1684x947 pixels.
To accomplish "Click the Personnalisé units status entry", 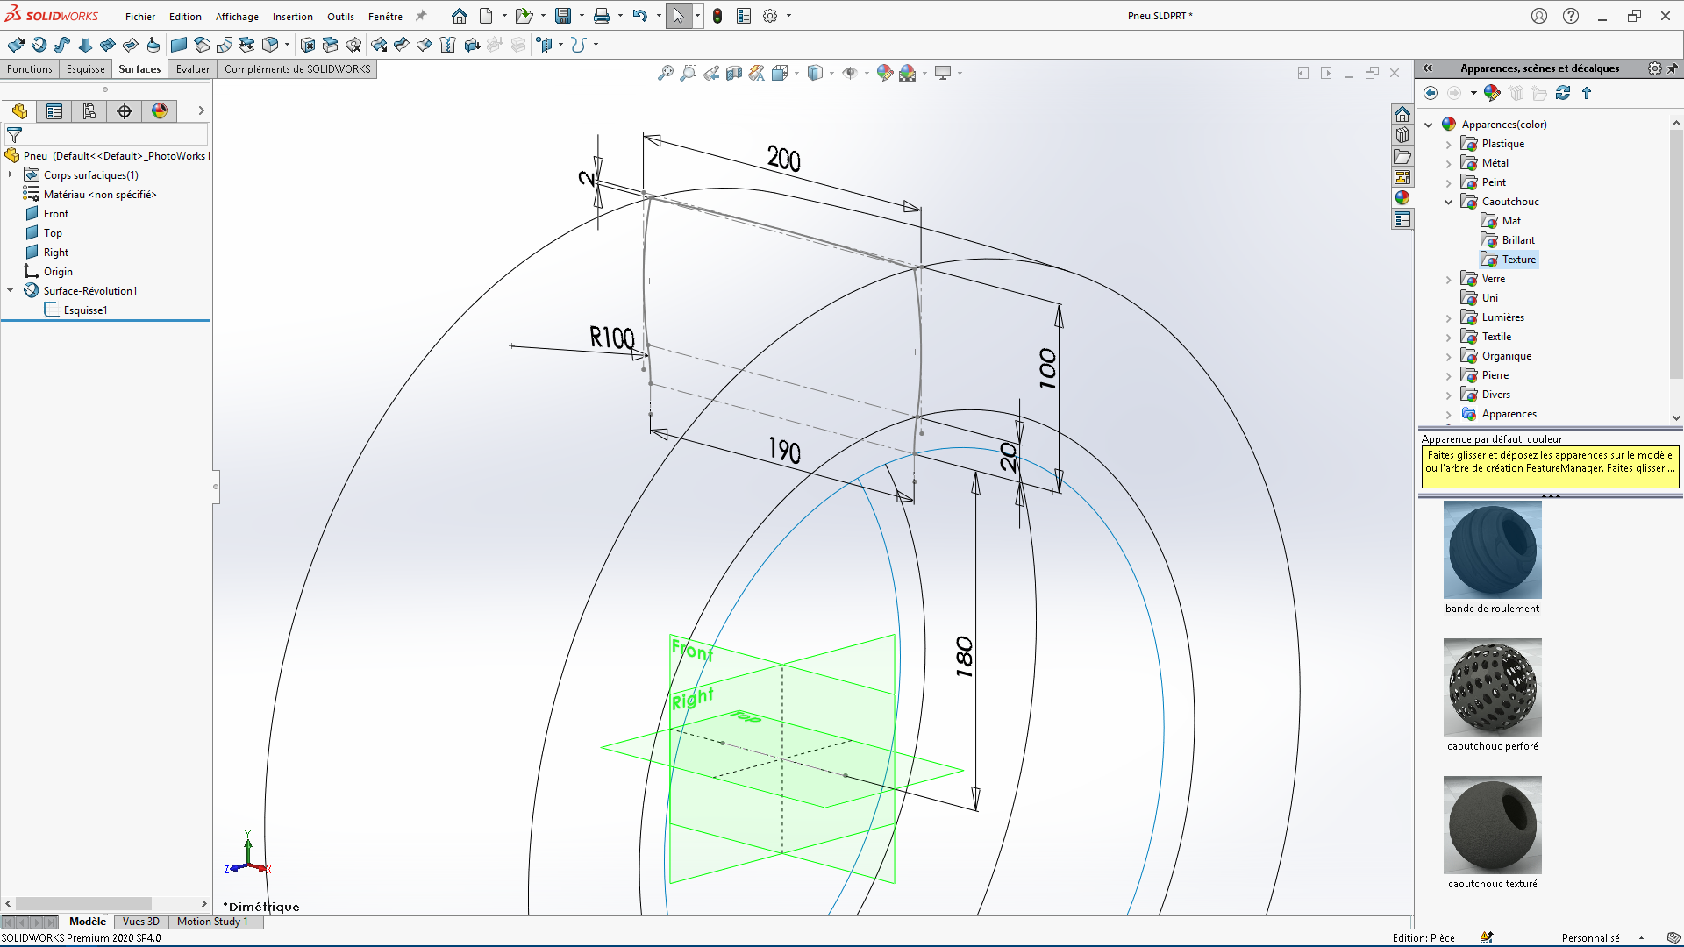I will click(x=1590, y=938).
